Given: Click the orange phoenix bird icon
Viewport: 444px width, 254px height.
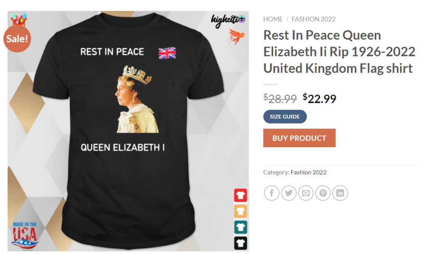Looking at the screenshot, I should 236,36.
